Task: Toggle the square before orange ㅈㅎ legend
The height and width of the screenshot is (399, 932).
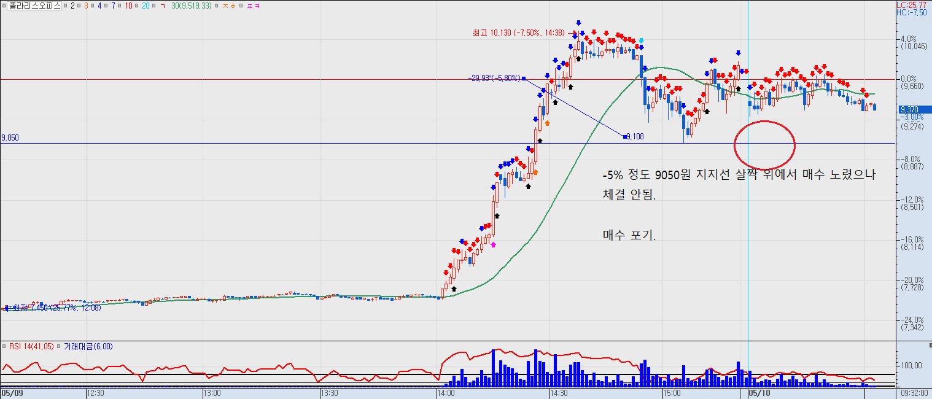Action: (x=216, y=6)
